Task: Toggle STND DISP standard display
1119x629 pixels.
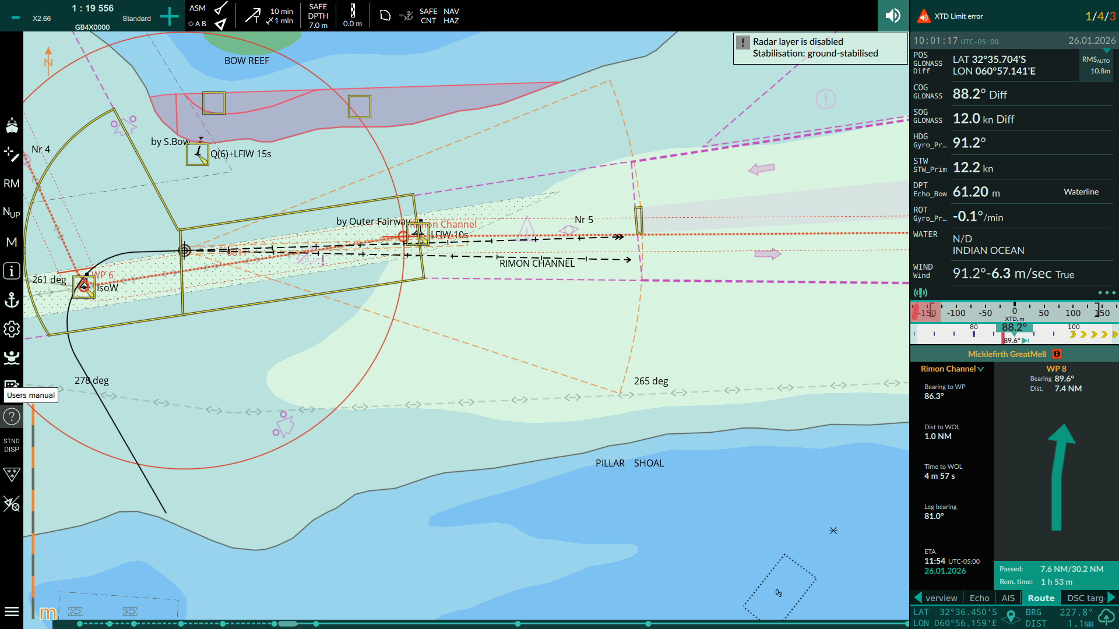Action: tap(12, 445)
